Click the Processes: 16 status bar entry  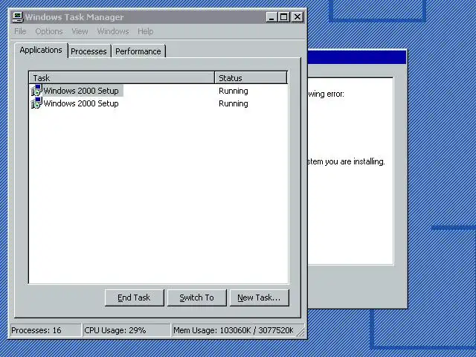[45, 330]
